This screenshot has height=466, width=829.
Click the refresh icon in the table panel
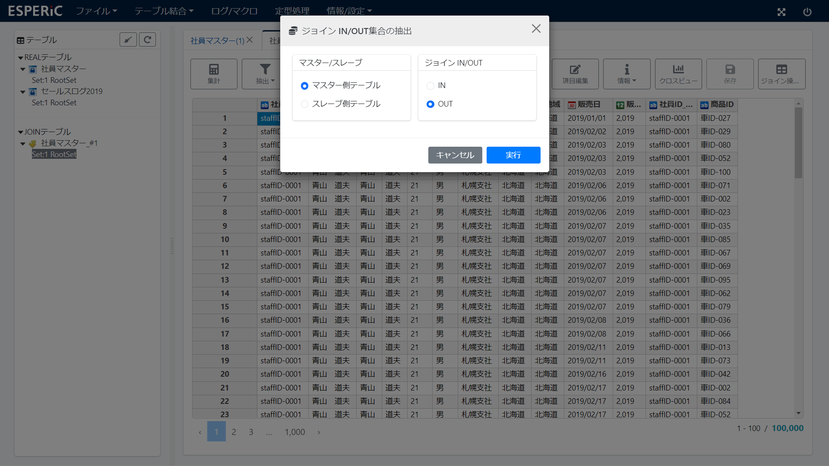click(147, 40)
